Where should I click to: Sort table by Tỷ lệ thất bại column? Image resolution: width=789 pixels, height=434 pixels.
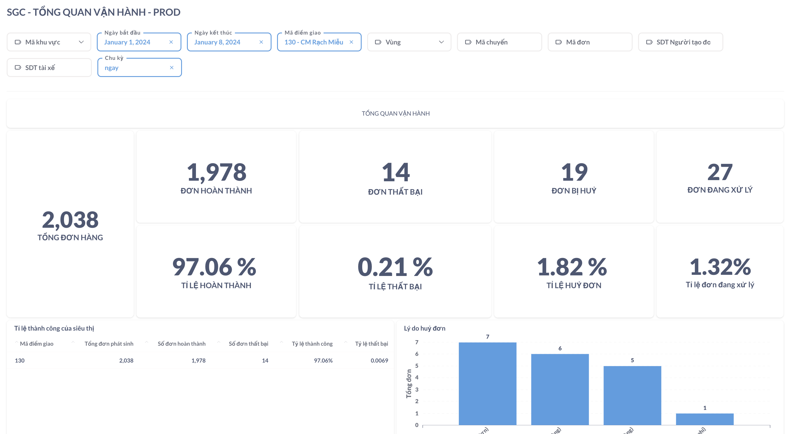point(372,344)
